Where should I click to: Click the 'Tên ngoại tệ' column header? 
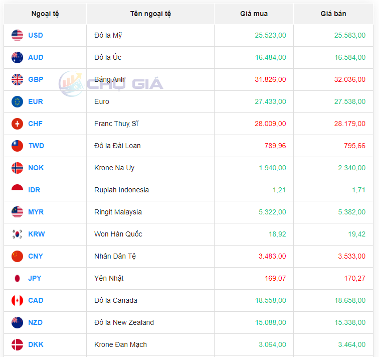point(150,14)
